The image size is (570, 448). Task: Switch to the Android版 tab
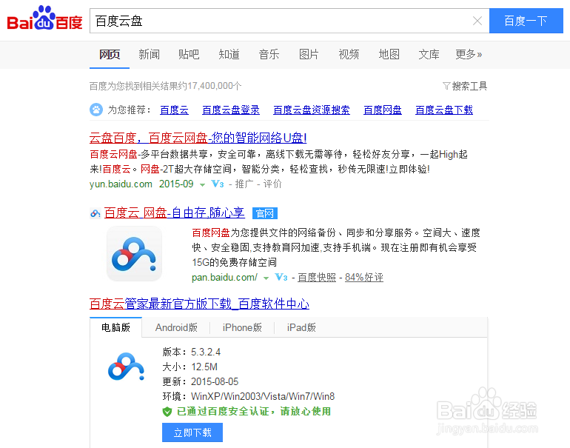(x=176, y=327)
